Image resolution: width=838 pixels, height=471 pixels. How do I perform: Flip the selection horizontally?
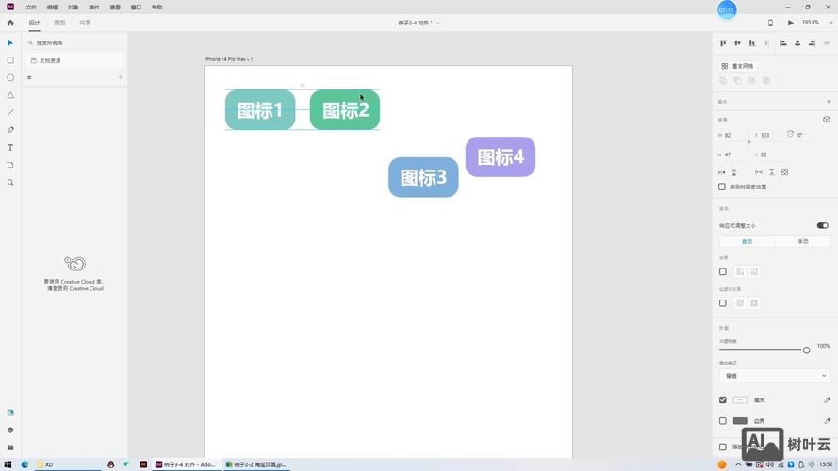click(x=721, y=172)
